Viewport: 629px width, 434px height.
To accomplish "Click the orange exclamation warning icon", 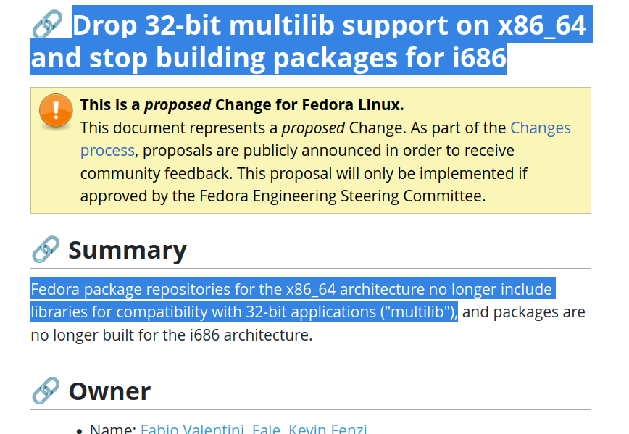I will coord(56,110).
